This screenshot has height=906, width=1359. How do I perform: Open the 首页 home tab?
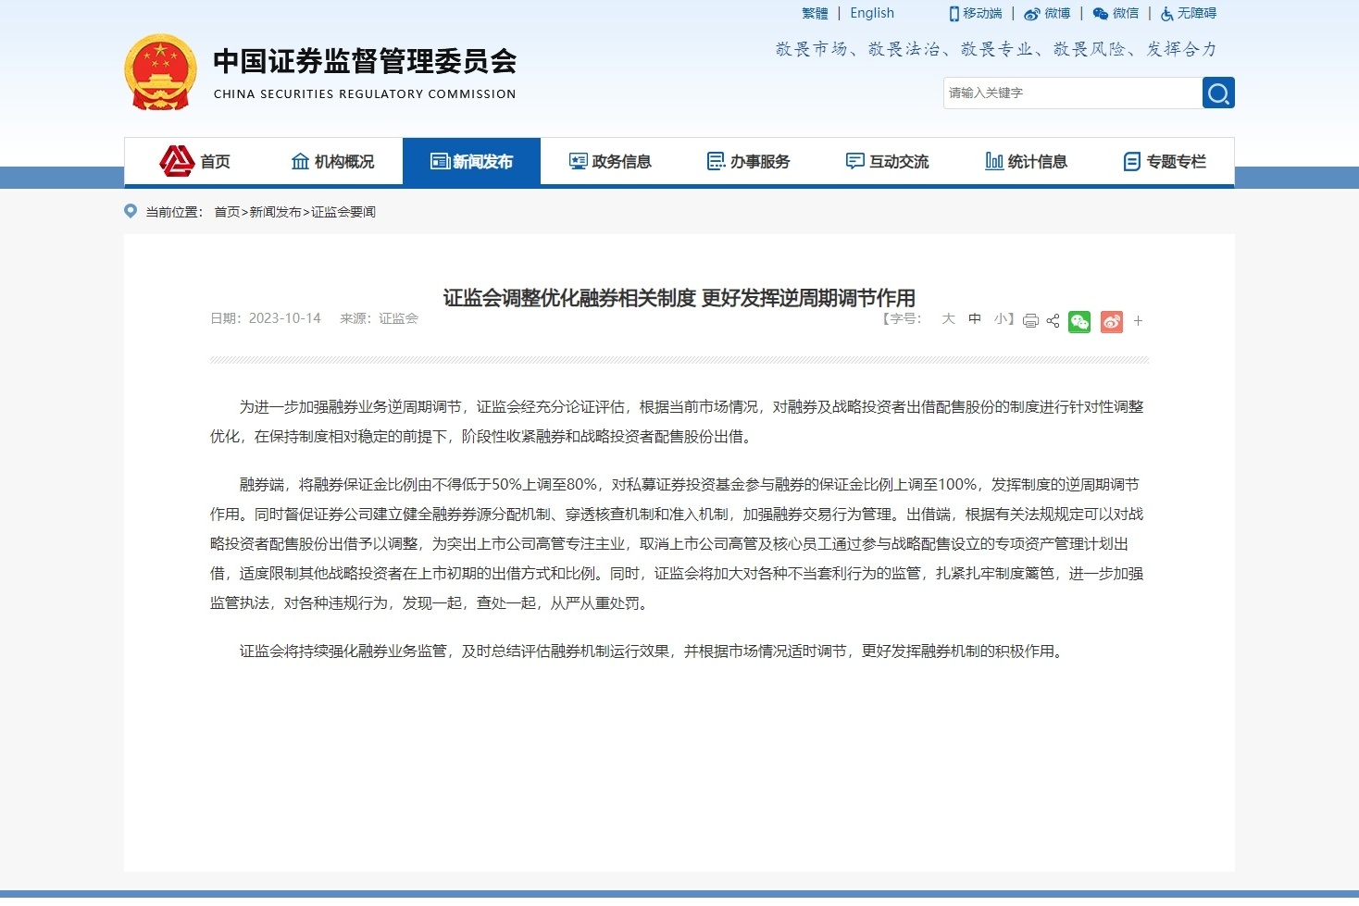click(x=195, y=162)
